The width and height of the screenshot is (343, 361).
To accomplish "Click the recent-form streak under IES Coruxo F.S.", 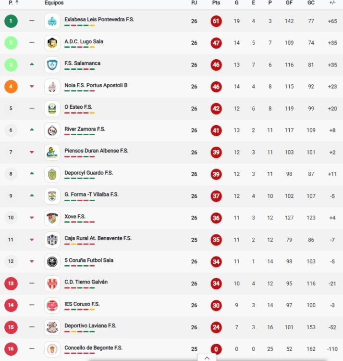I will [x=79, y=310].
